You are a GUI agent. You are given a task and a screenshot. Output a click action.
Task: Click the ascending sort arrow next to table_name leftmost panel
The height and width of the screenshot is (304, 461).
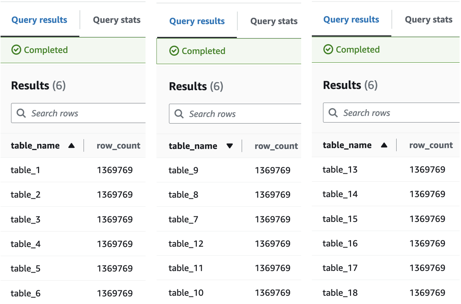[72, 146]
